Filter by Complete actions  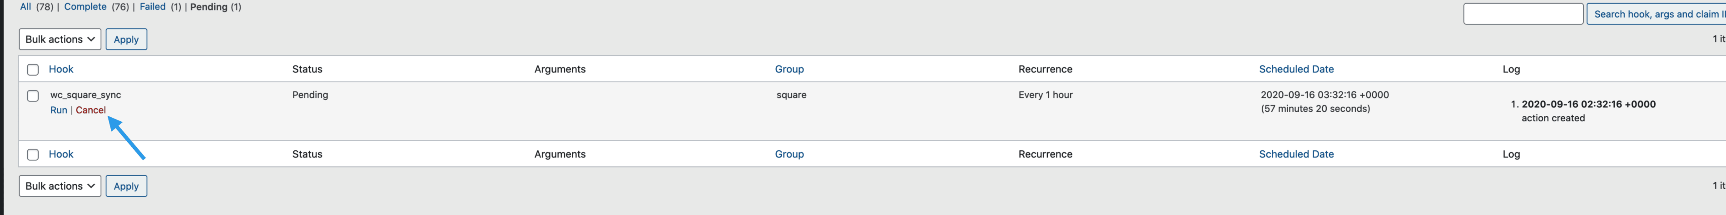[85, 7]
